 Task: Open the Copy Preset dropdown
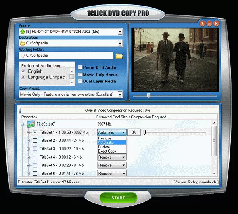tap(120, 94)
